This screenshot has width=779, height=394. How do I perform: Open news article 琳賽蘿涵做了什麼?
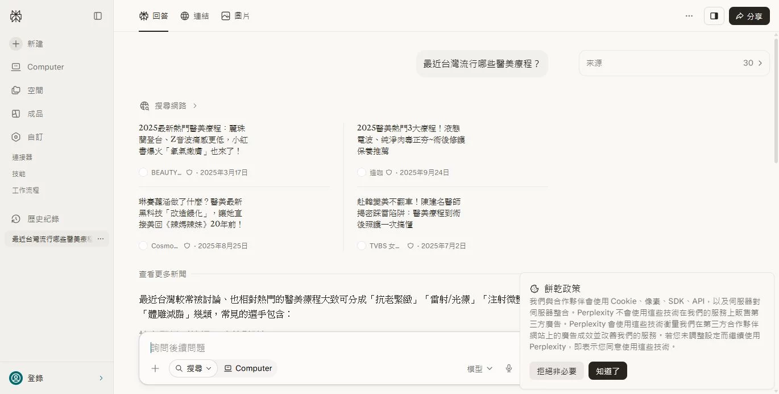(x=191, y=213)
